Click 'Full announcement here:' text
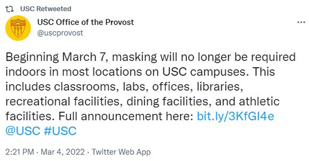The height and width of the screenshot is (161, 309). pos(126,116)
